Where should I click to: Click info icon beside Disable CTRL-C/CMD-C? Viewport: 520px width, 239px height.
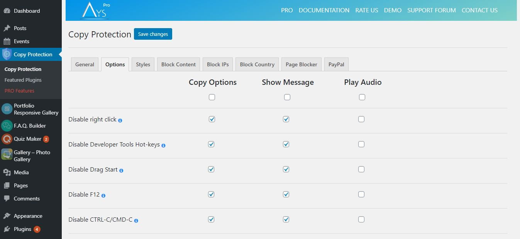(x=136, y=221)
